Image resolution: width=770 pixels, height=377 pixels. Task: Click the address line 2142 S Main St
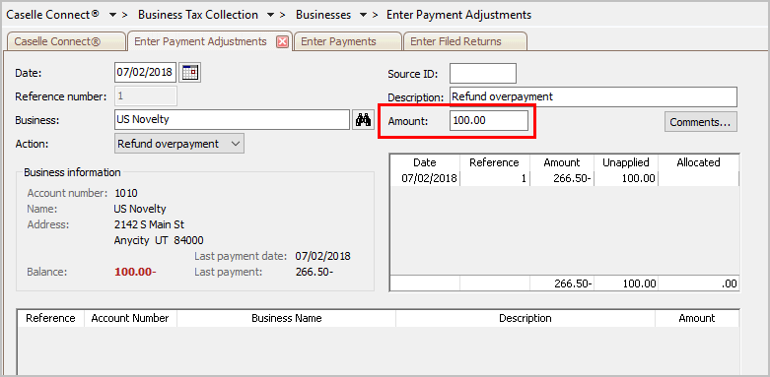pyautogui.click(x=149, y=224)
